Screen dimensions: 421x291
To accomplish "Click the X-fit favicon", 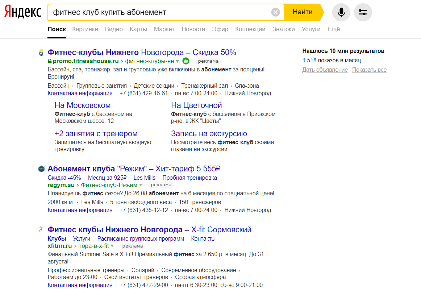I will [x=41, y=229].
